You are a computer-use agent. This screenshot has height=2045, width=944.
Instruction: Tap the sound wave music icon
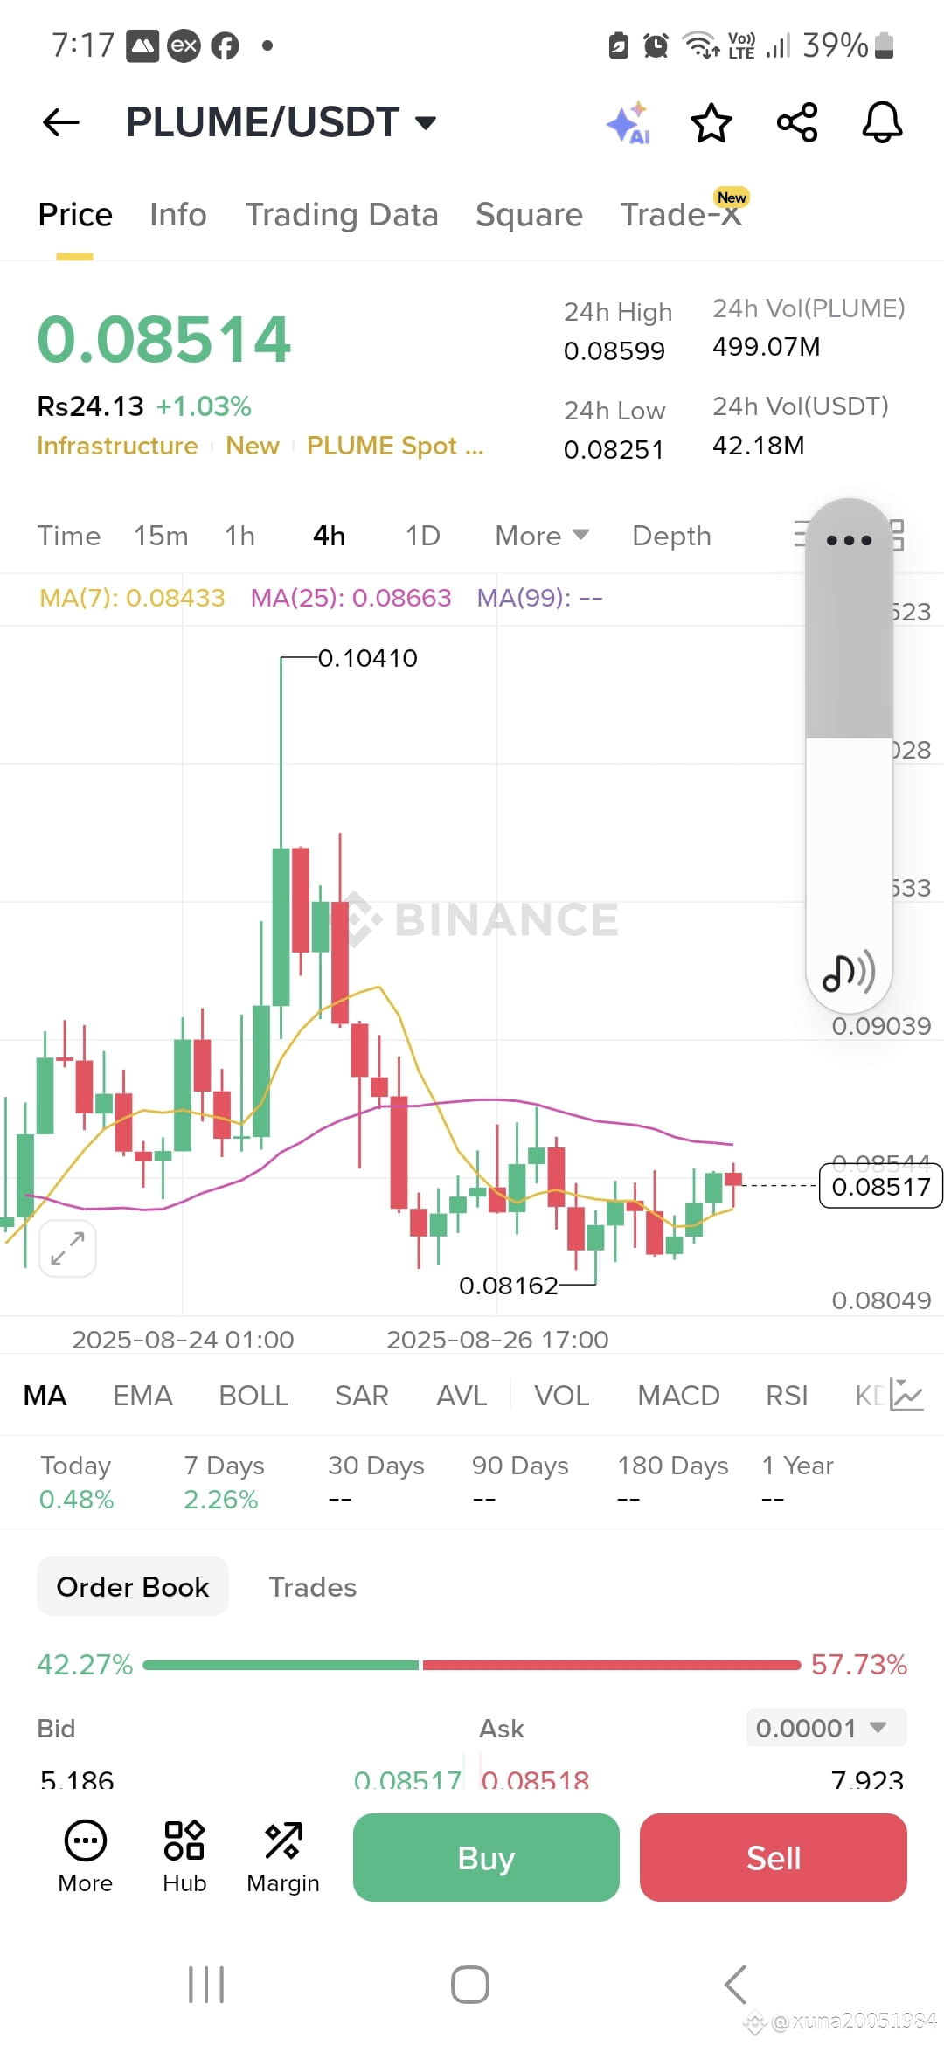pyautogui.click(x=849, y=971)
